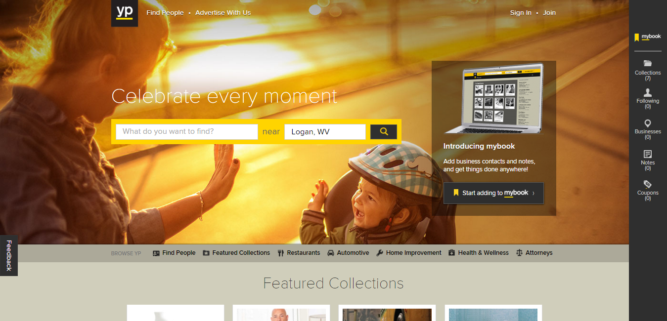Viewport: 667px width, 321px height.
Task: Open Home Improvement category
Action: pyautogui.click(x=408, y=253)
